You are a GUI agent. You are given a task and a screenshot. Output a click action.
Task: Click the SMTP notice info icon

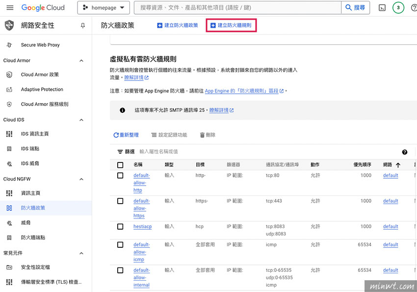(x=122, y=110)
